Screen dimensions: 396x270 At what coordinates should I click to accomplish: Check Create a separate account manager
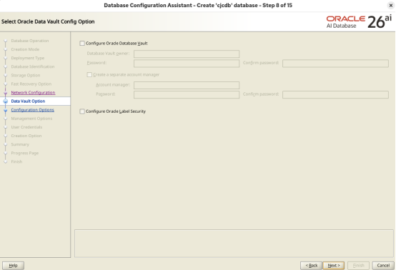tap(89, 75)
